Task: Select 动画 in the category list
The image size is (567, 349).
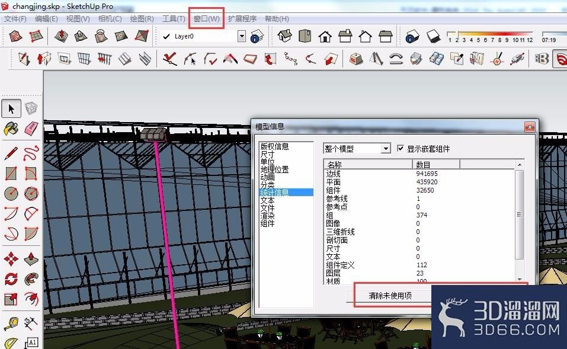Action: [x=267, y=177]
